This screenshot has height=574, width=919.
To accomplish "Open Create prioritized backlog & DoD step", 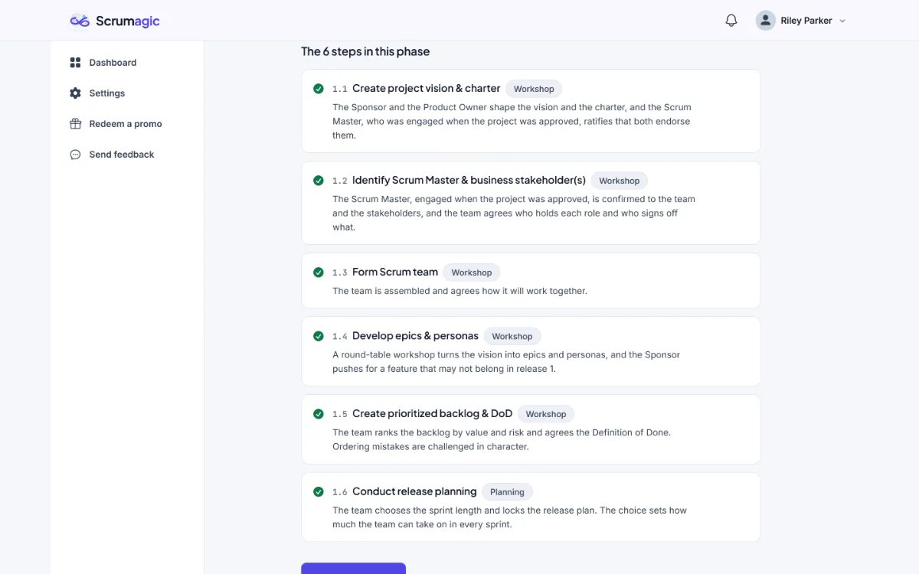I will coord(432,413).
